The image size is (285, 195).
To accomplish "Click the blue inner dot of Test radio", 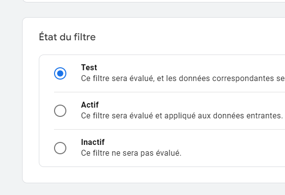I will 60,73.
